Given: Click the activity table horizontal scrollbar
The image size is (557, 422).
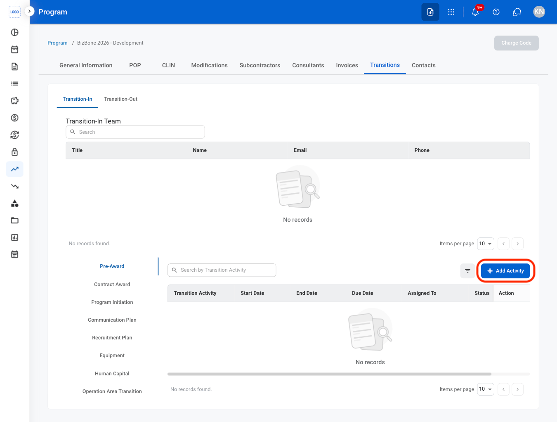Looking at the screenshot, I should click(x=329, y=374).
